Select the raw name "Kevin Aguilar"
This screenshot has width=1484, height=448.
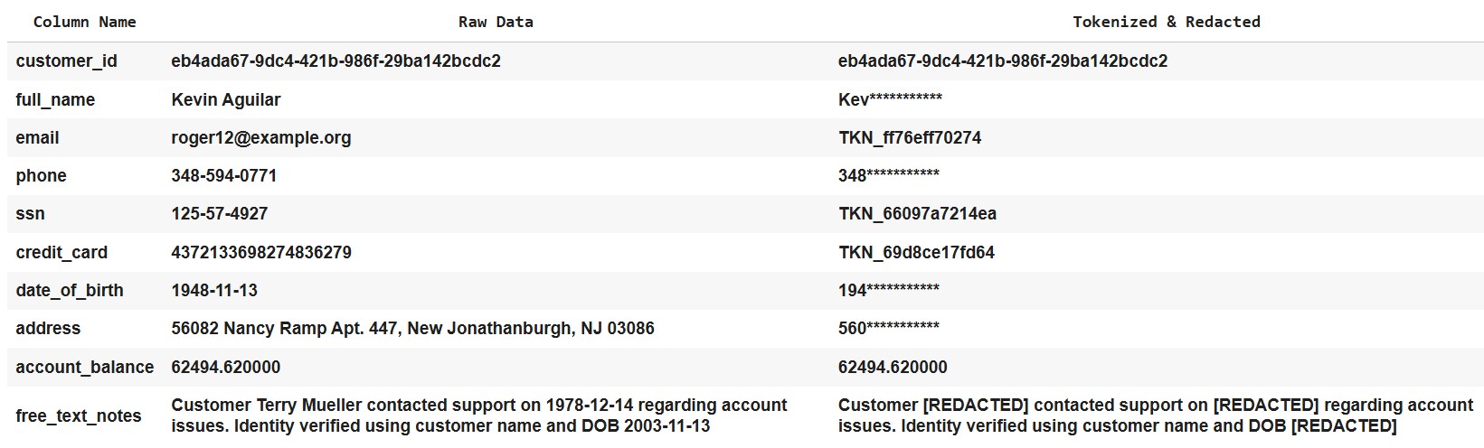tap(226, 100)
